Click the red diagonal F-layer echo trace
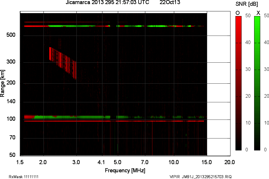The height and width of the screenshot is (179, 269). (63, 63)
